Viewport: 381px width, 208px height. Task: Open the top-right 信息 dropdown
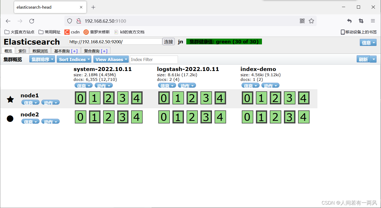click(x=368, y=43)
